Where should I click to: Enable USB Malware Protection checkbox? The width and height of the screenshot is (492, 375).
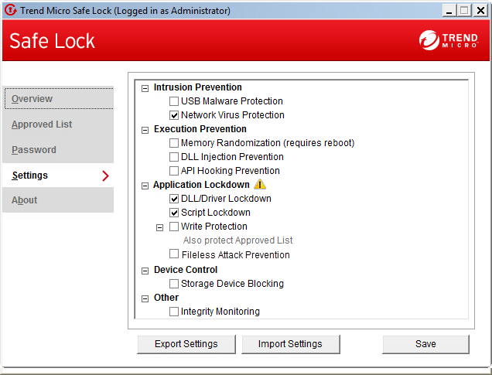(x=174, y=101)
